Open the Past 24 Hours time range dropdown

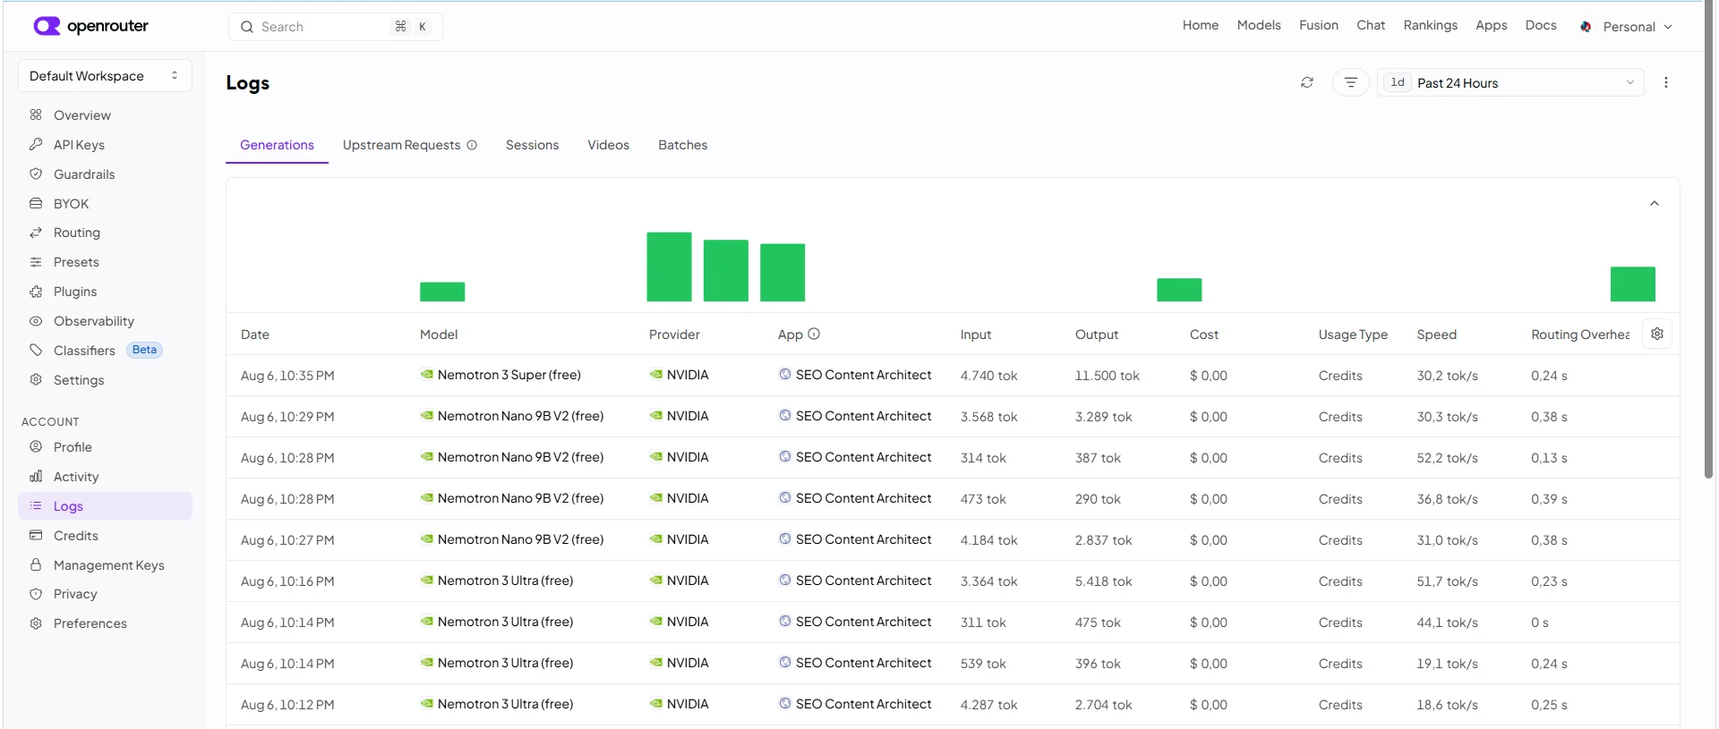click(x=1510, y=82)
